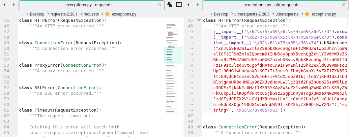This screenshot has width=349, height=137.
Task: Collapse the ConnectionError class fold in right pane
Action: (199, 127)
